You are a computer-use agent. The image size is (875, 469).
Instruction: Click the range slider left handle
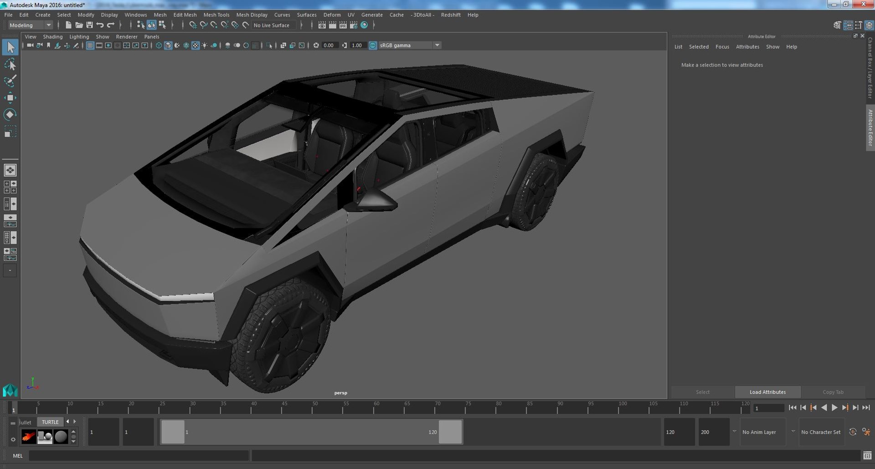point(173,432)
